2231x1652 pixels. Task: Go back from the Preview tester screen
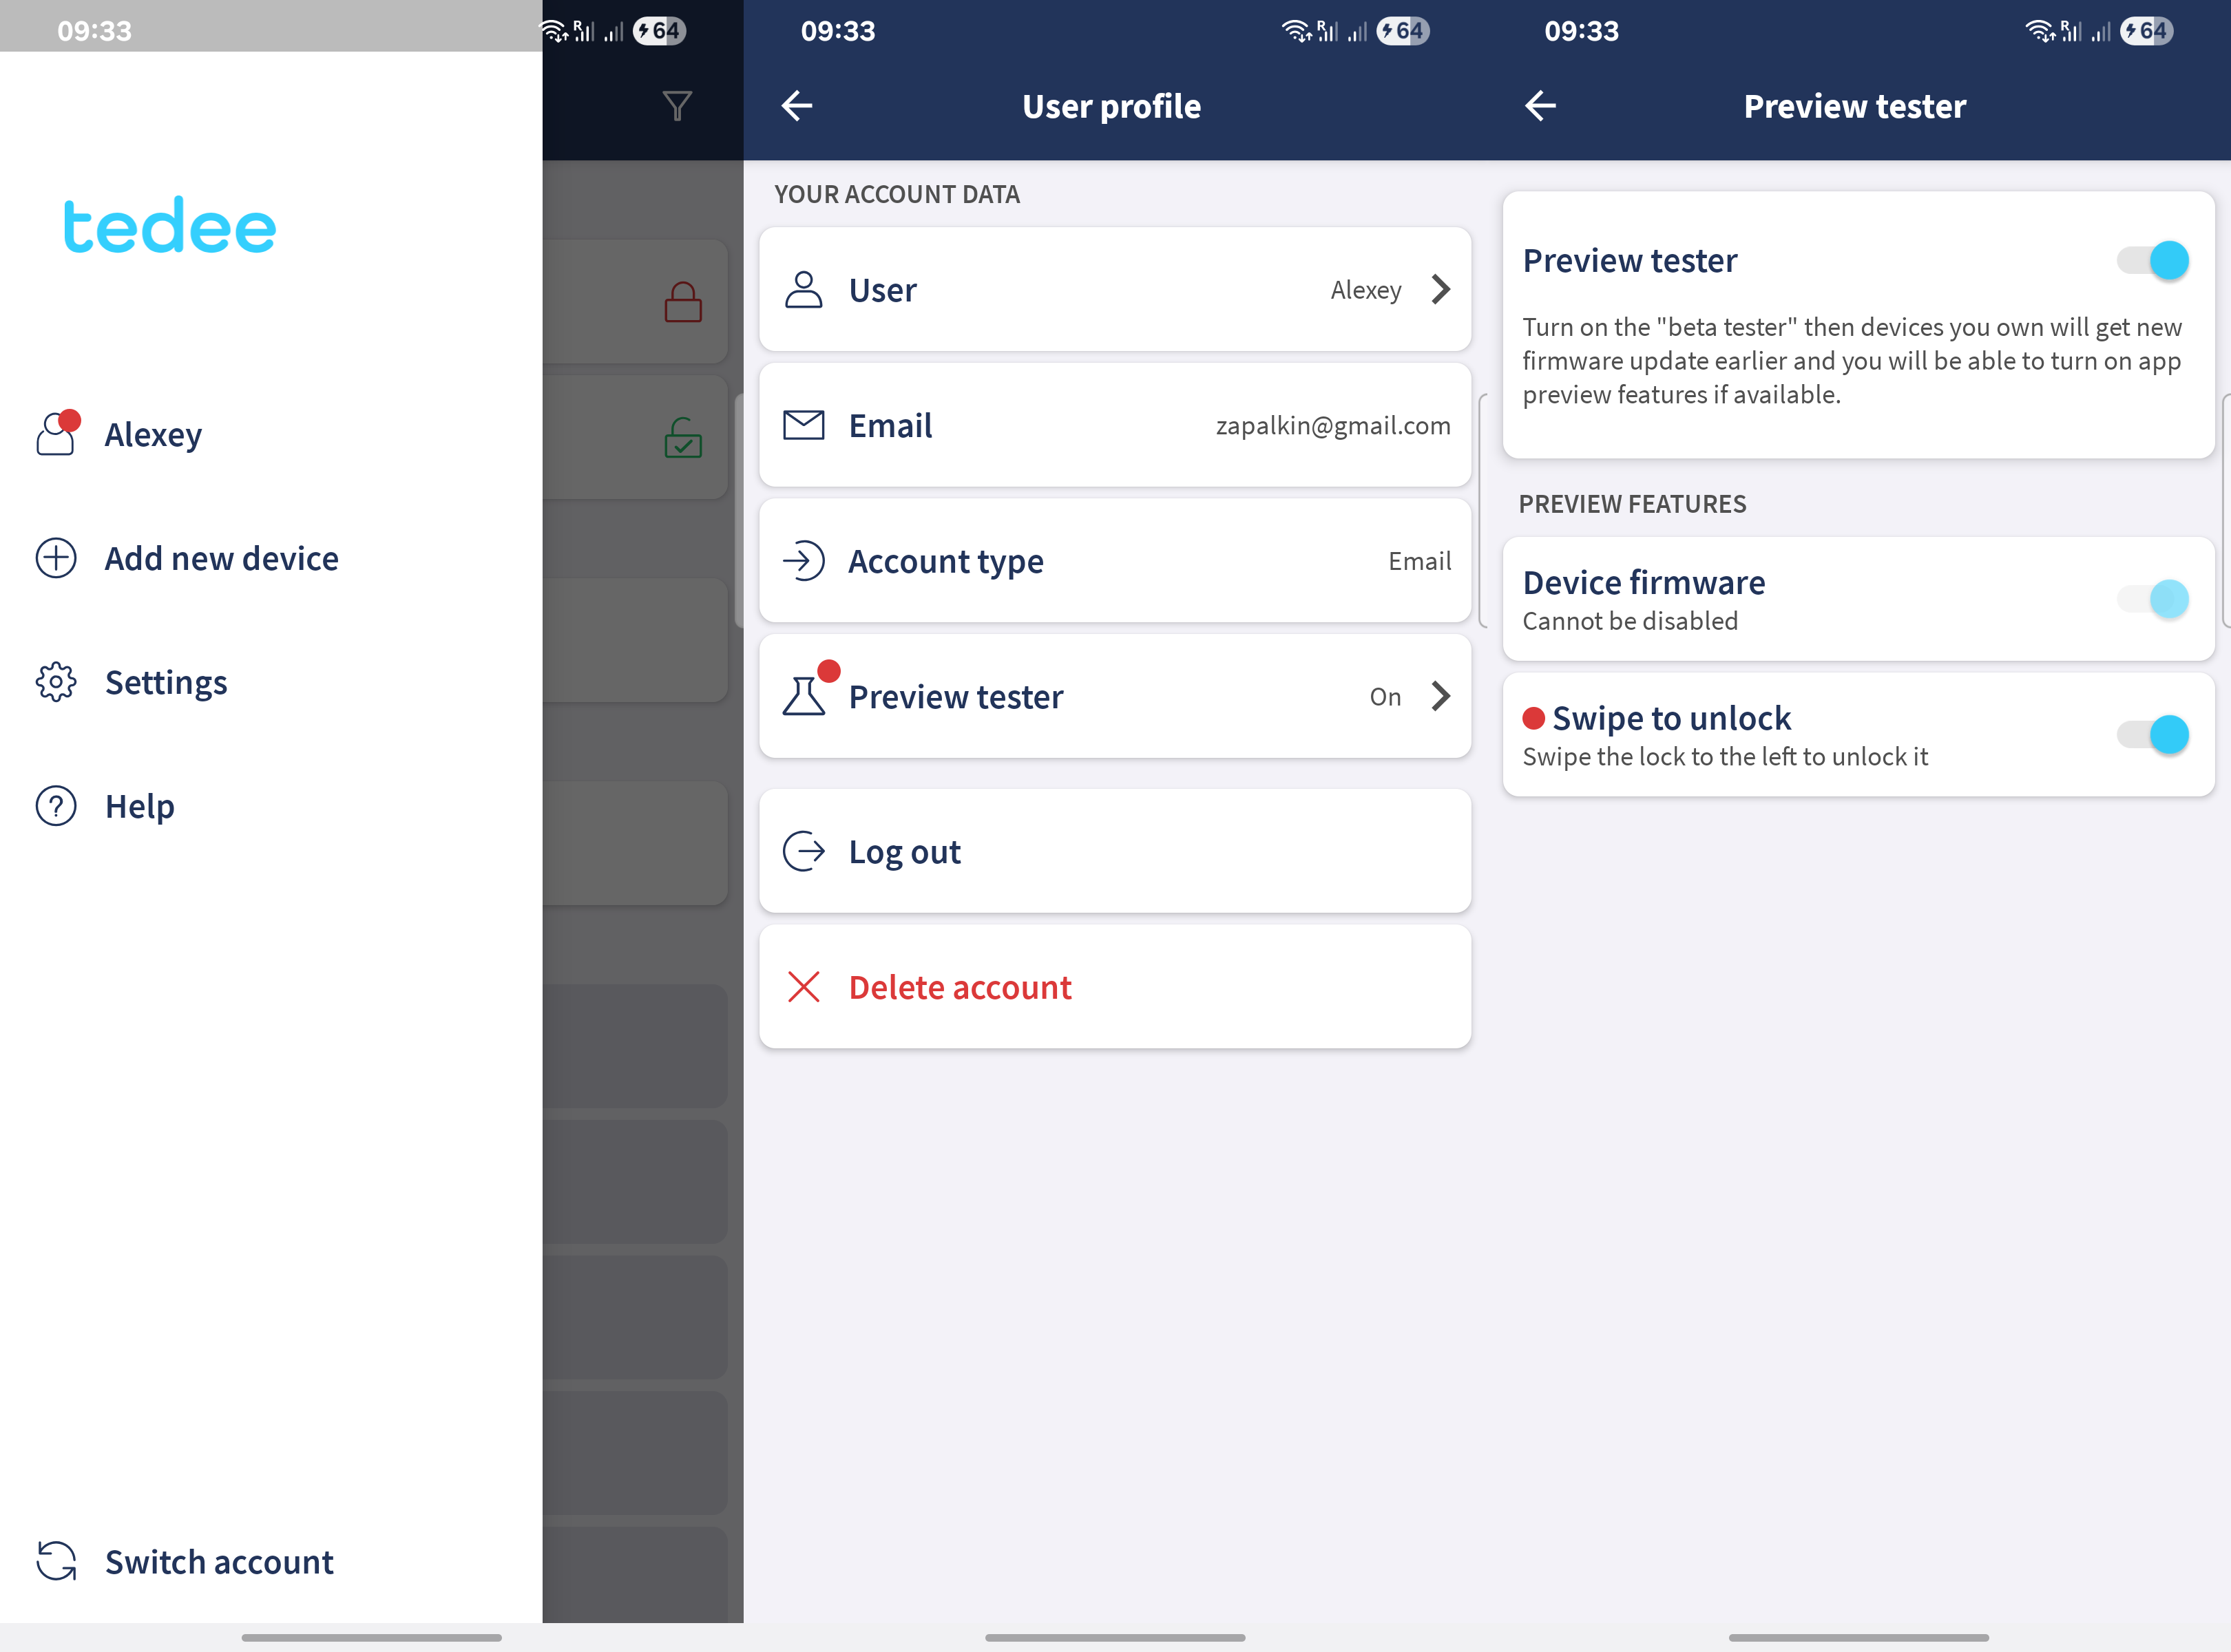coord(1540,105)
